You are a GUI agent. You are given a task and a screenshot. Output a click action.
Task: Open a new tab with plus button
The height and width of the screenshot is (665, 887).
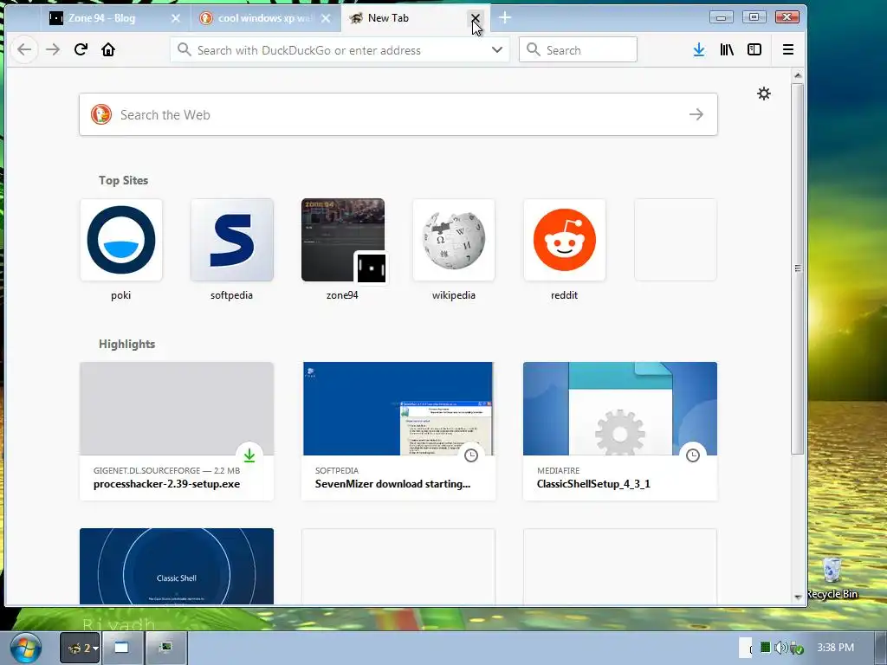(x=505, y=18)
